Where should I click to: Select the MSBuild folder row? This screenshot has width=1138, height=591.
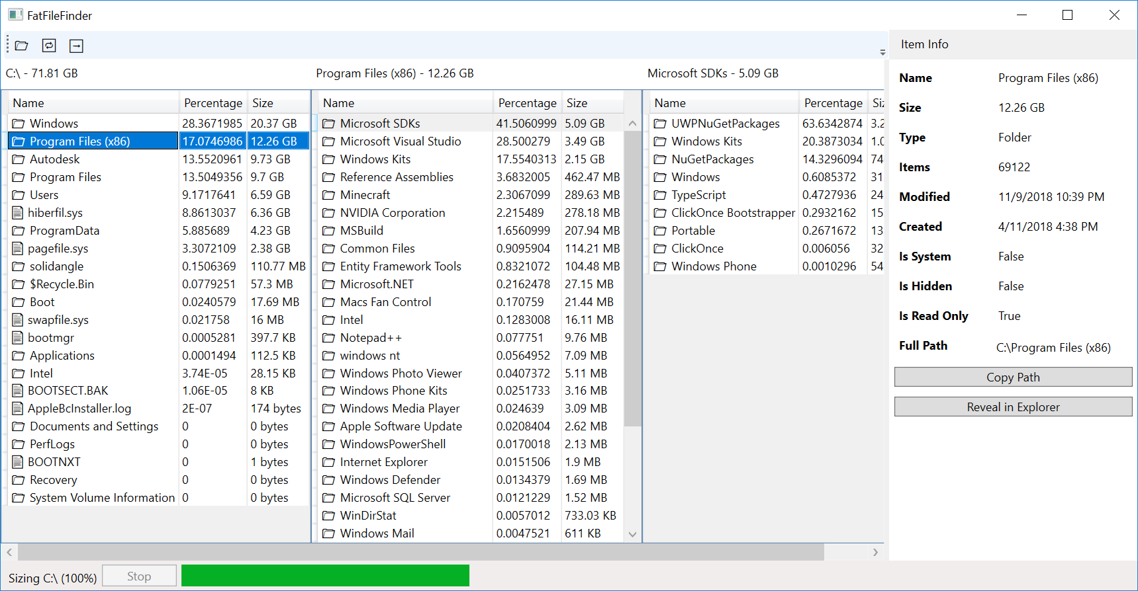[471, 231]
